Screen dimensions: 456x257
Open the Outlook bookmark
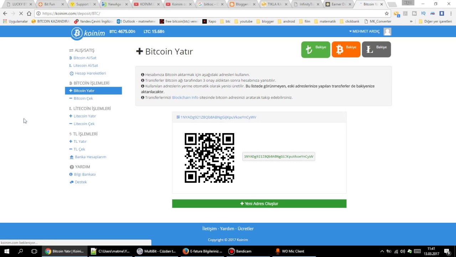[136, 21]
